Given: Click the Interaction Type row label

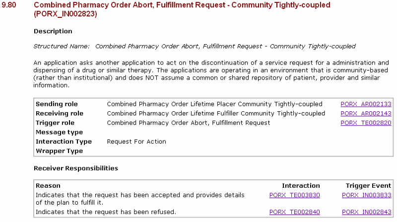Looking at the screenshot, I should pos(64,142).
